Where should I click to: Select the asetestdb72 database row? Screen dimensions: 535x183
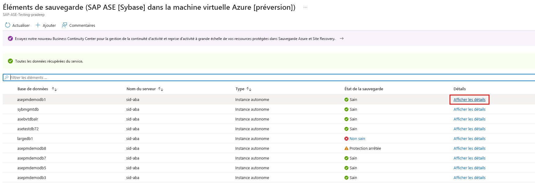point(28,129)
